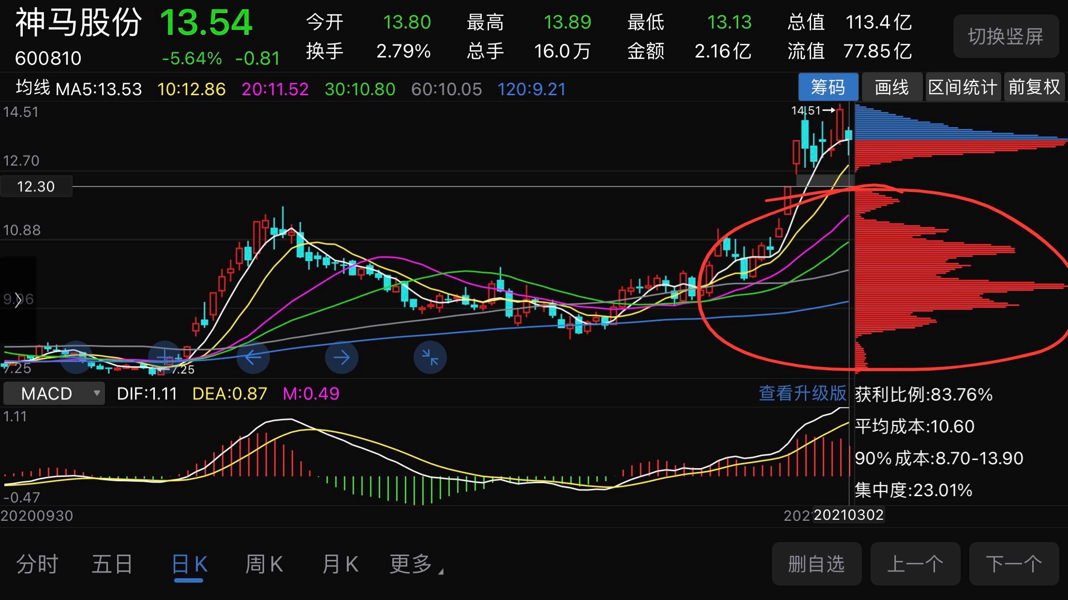
Task: Open the MACD indicator dropdown
Action: (54, 393)
